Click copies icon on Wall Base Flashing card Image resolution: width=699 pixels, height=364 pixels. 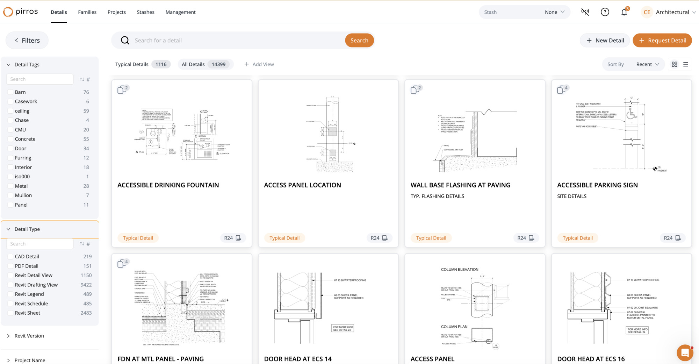[415, 90]
